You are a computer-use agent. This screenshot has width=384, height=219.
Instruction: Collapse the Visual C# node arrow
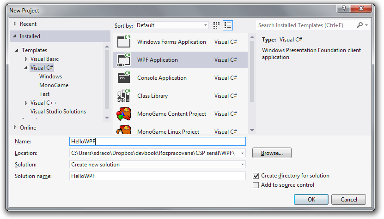(x=25, y=68)
